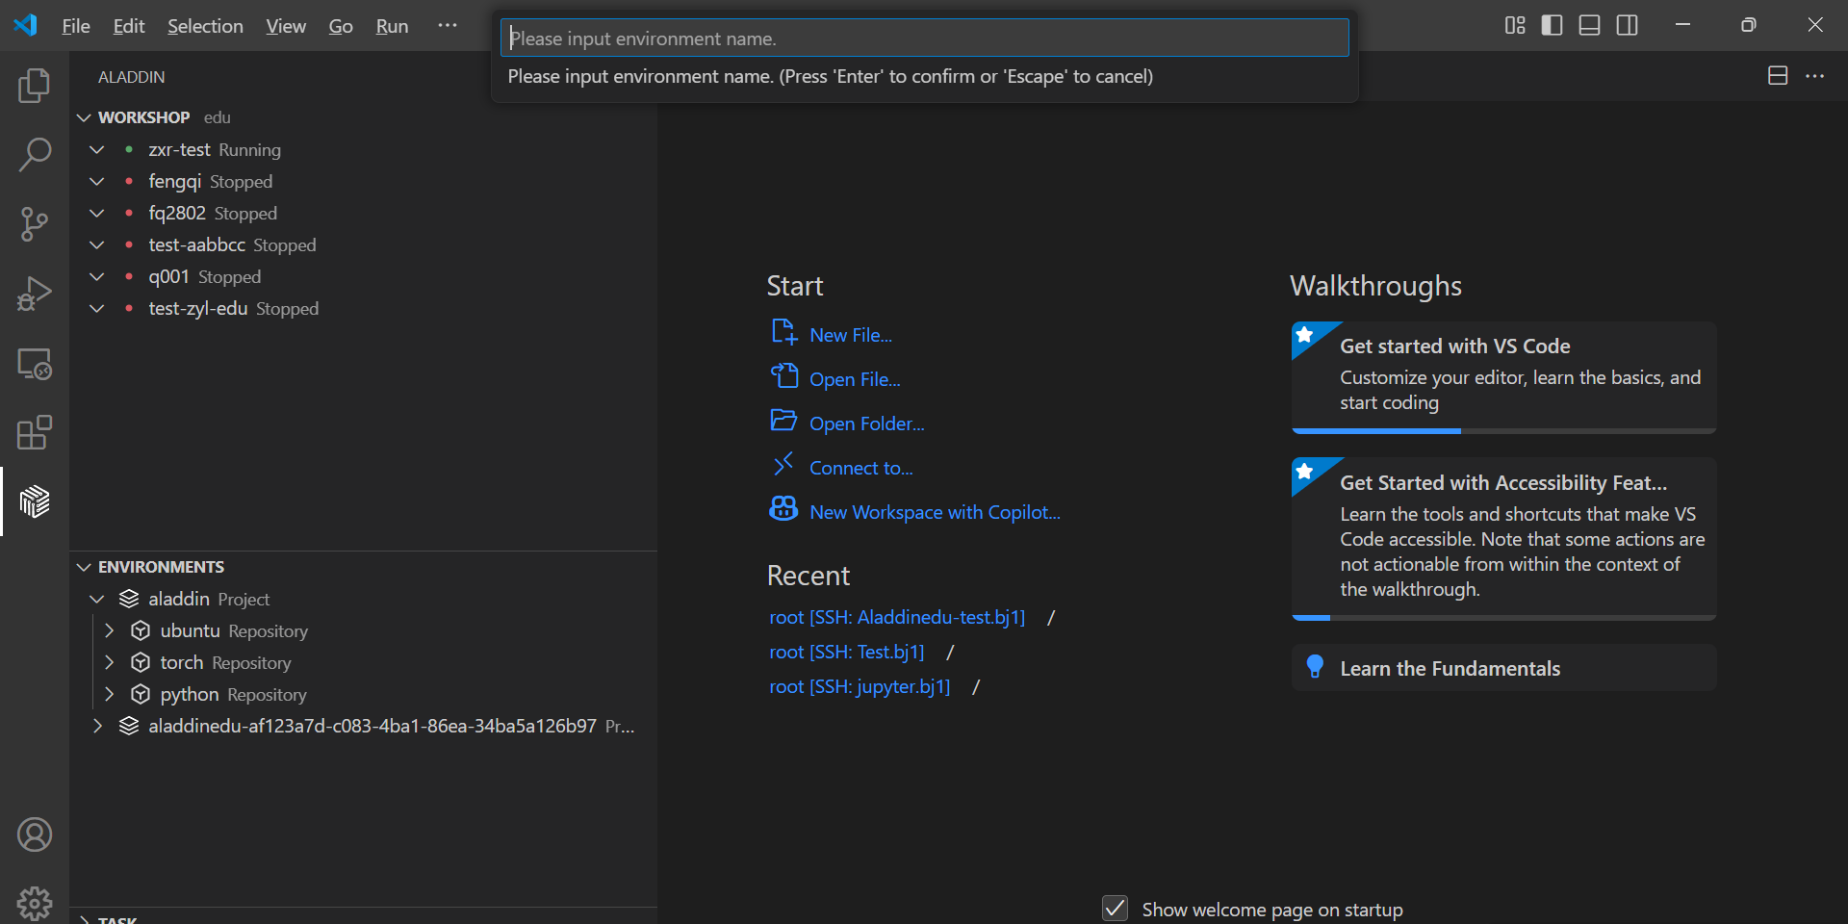
Task: Focus the environment name input field
Action: click(x=924, y=38)
